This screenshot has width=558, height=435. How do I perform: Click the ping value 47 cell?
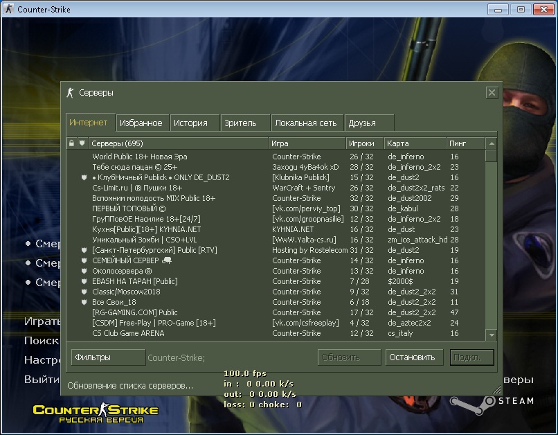(454, 312)
